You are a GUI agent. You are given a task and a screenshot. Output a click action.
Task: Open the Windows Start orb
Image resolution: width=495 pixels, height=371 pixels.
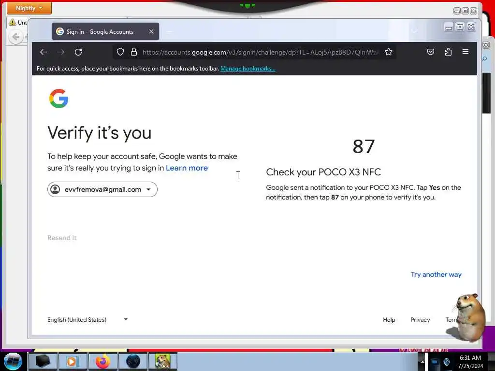(x=13, y=361)
